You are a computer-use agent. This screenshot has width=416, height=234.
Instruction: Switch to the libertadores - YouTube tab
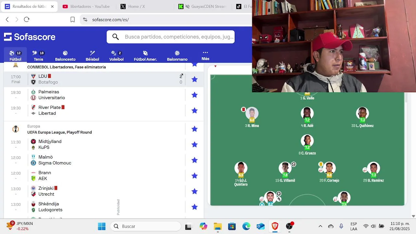click(x=86, y=6)
